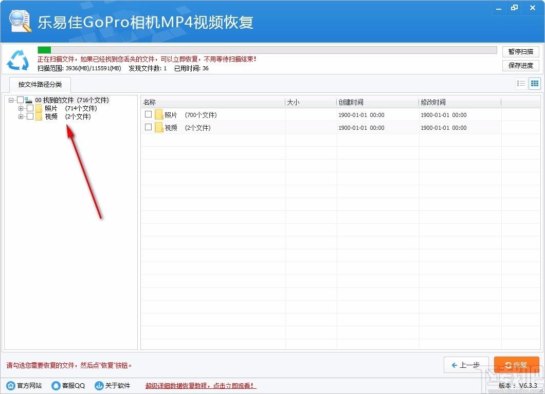Check the 找到的文件 root checkbox
The height and width of the screenshot is (394, 545).
(21, 100)
